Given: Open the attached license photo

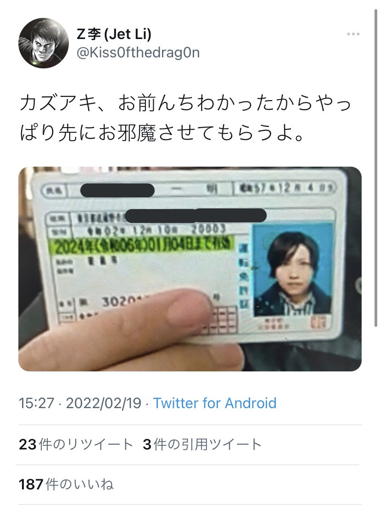Looking at the screenshot, I should 190,269.
